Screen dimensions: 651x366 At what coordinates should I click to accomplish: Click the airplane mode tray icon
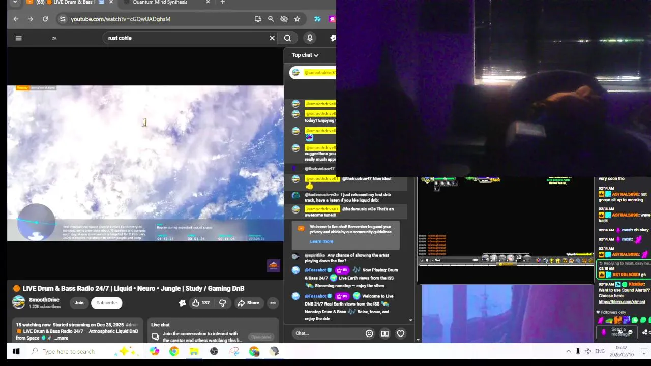click(x=588, y=351)
